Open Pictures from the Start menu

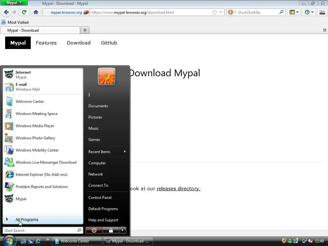coord(107,117)
